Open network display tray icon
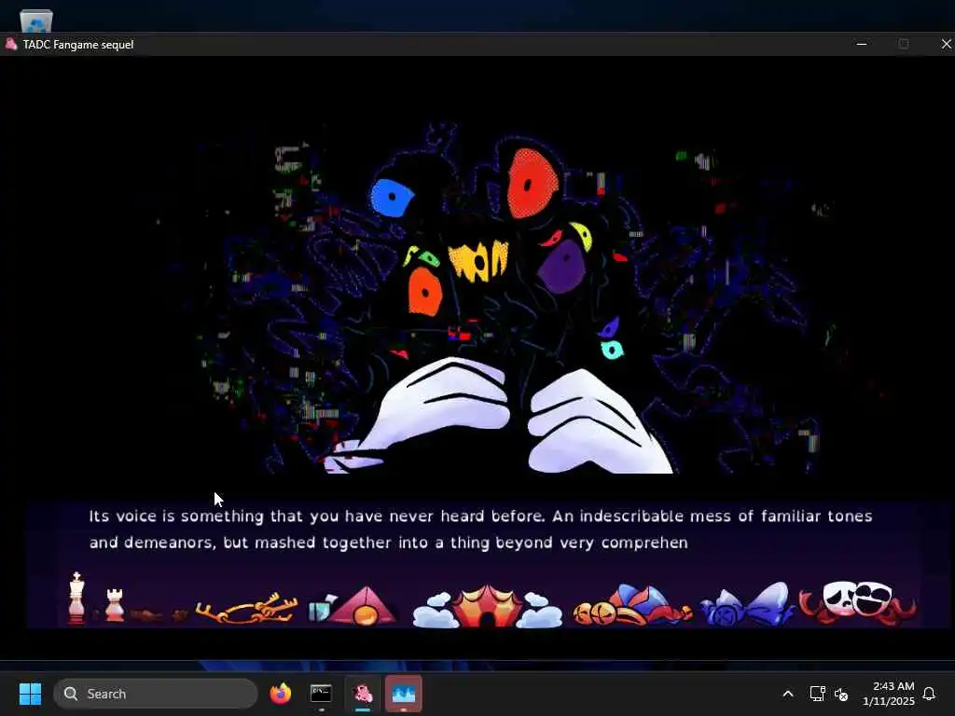The image size is (955, 716). point(817,694)
